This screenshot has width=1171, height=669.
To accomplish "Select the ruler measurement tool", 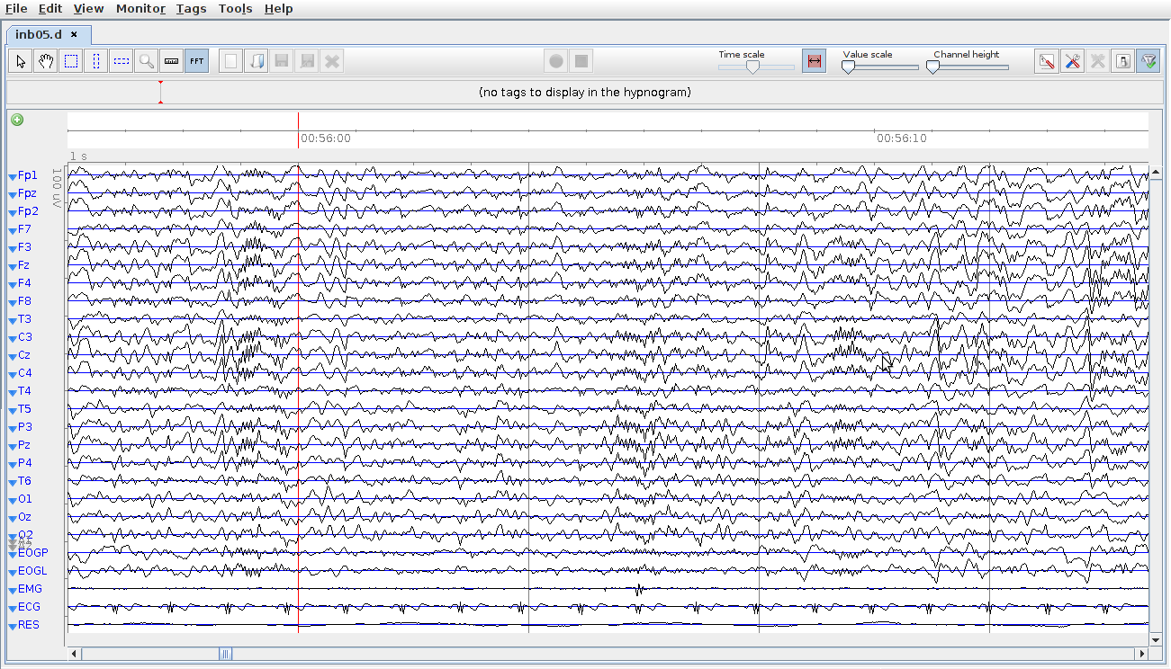I will 172,61.
